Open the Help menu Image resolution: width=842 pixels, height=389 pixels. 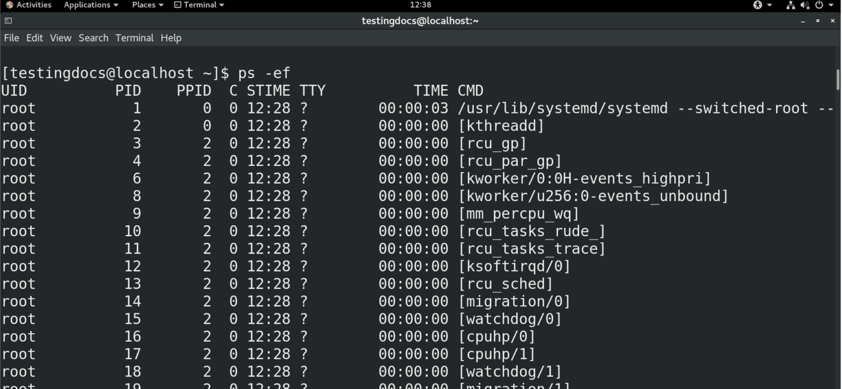(170, 38)
